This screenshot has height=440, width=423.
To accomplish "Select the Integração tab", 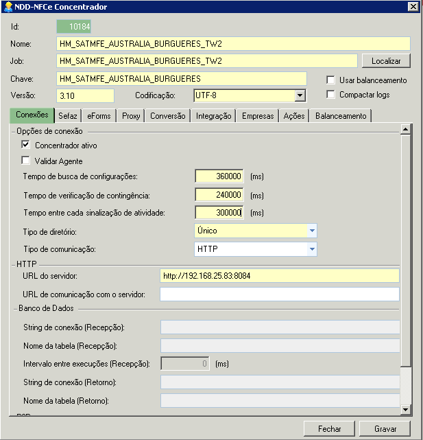I will point(213,116).
